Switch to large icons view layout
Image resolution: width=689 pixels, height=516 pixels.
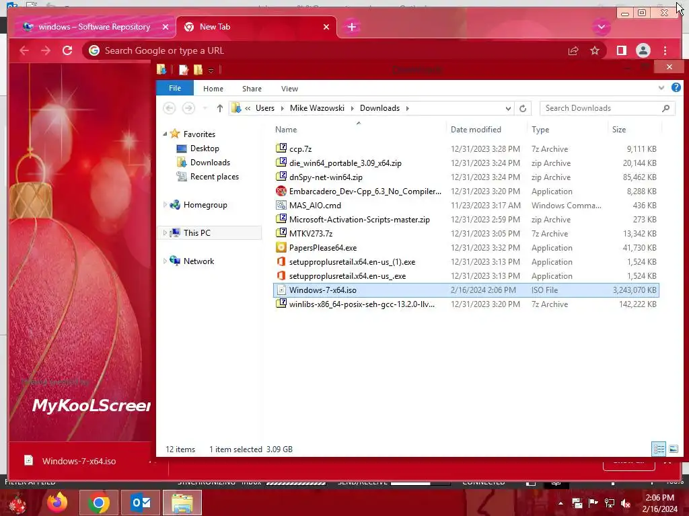tap(673, 449)
